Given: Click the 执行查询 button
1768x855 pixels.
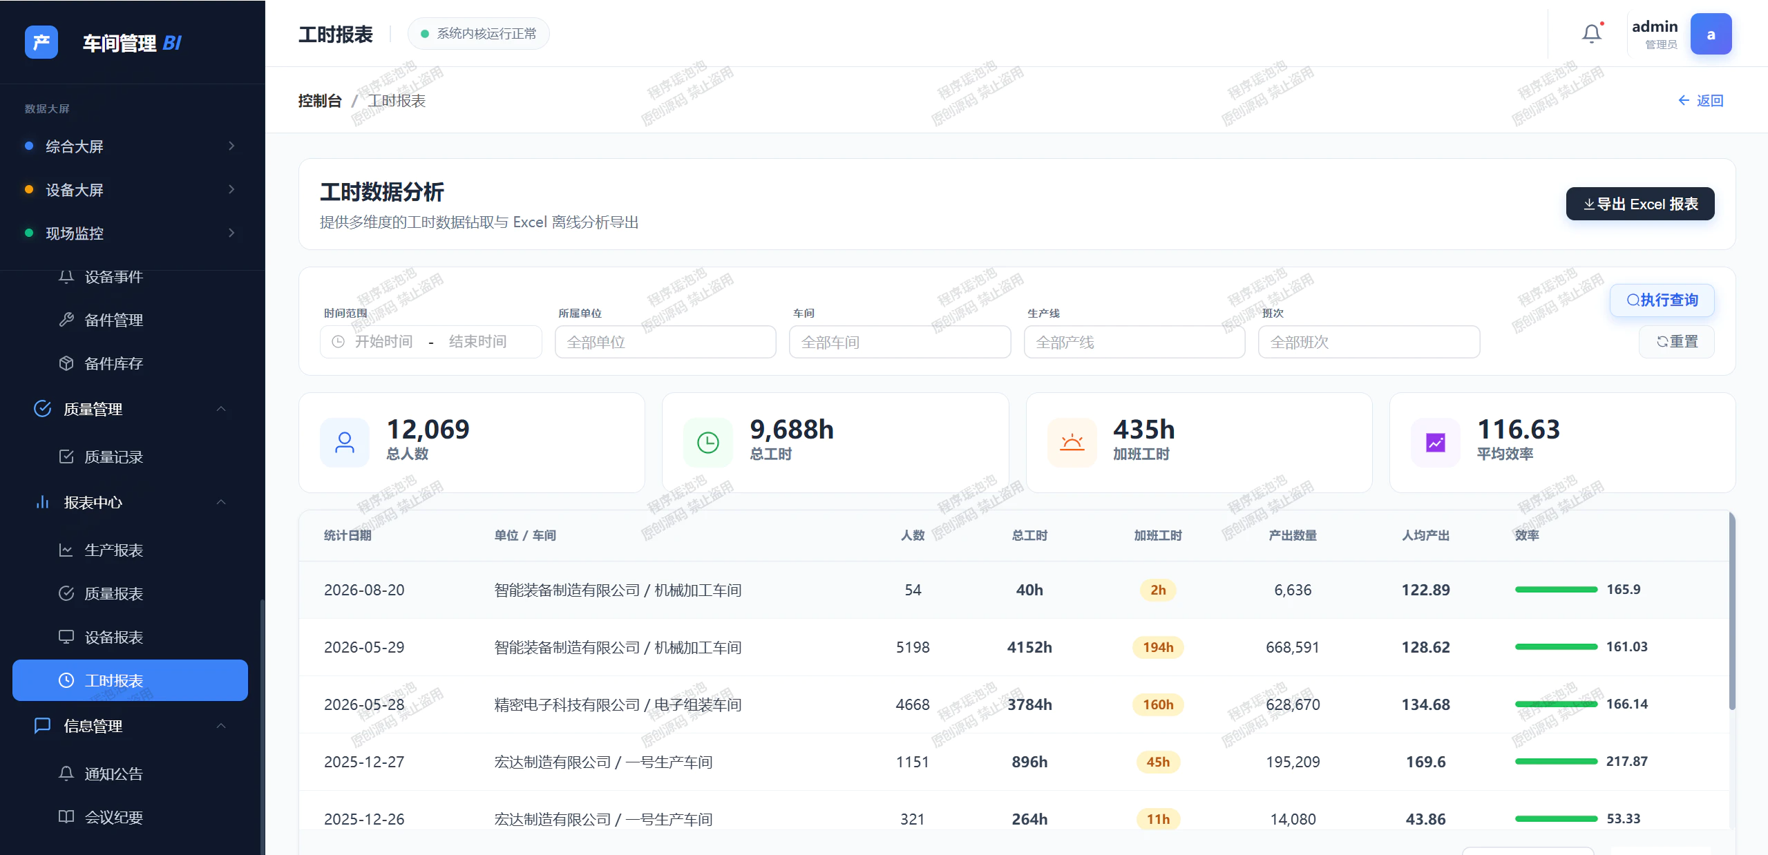Looking at the screenshot, I should pyautogui.click(x=1662, y=300).
